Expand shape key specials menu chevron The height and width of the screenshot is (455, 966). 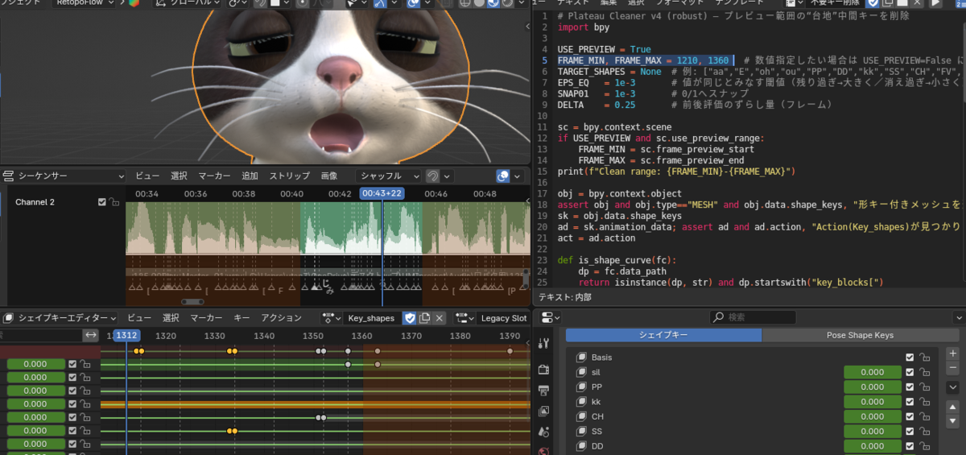click(x=953, y=387)
